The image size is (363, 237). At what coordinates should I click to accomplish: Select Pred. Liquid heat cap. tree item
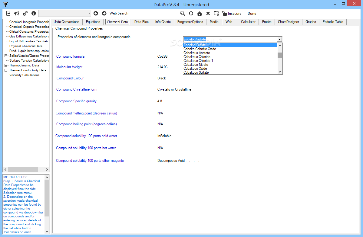pyautogui.click(x=29, y=51)
